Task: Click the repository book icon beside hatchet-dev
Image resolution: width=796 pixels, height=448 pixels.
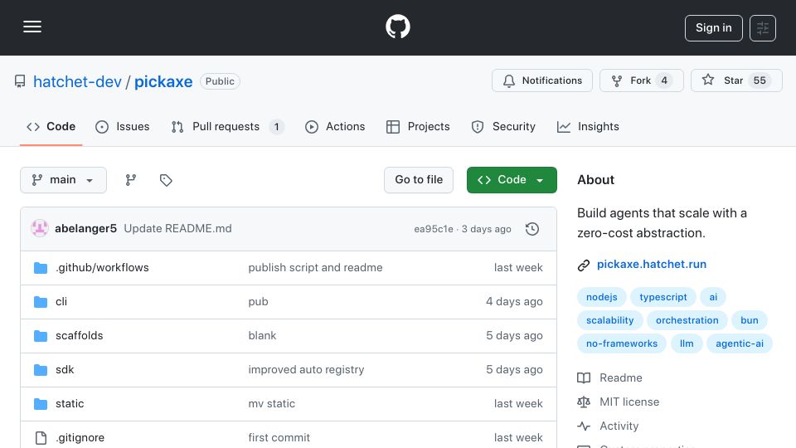Action: (x=20, y=81)
